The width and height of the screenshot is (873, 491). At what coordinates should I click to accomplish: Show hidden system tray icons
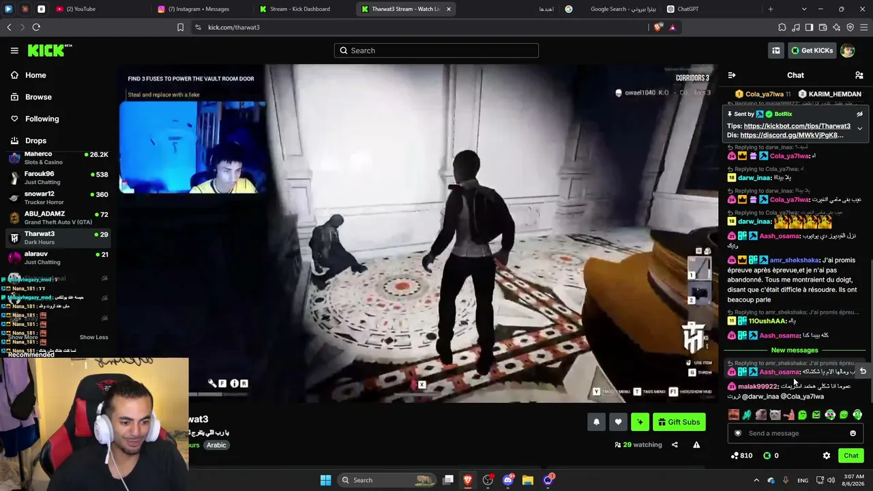[x=756, y=480]
